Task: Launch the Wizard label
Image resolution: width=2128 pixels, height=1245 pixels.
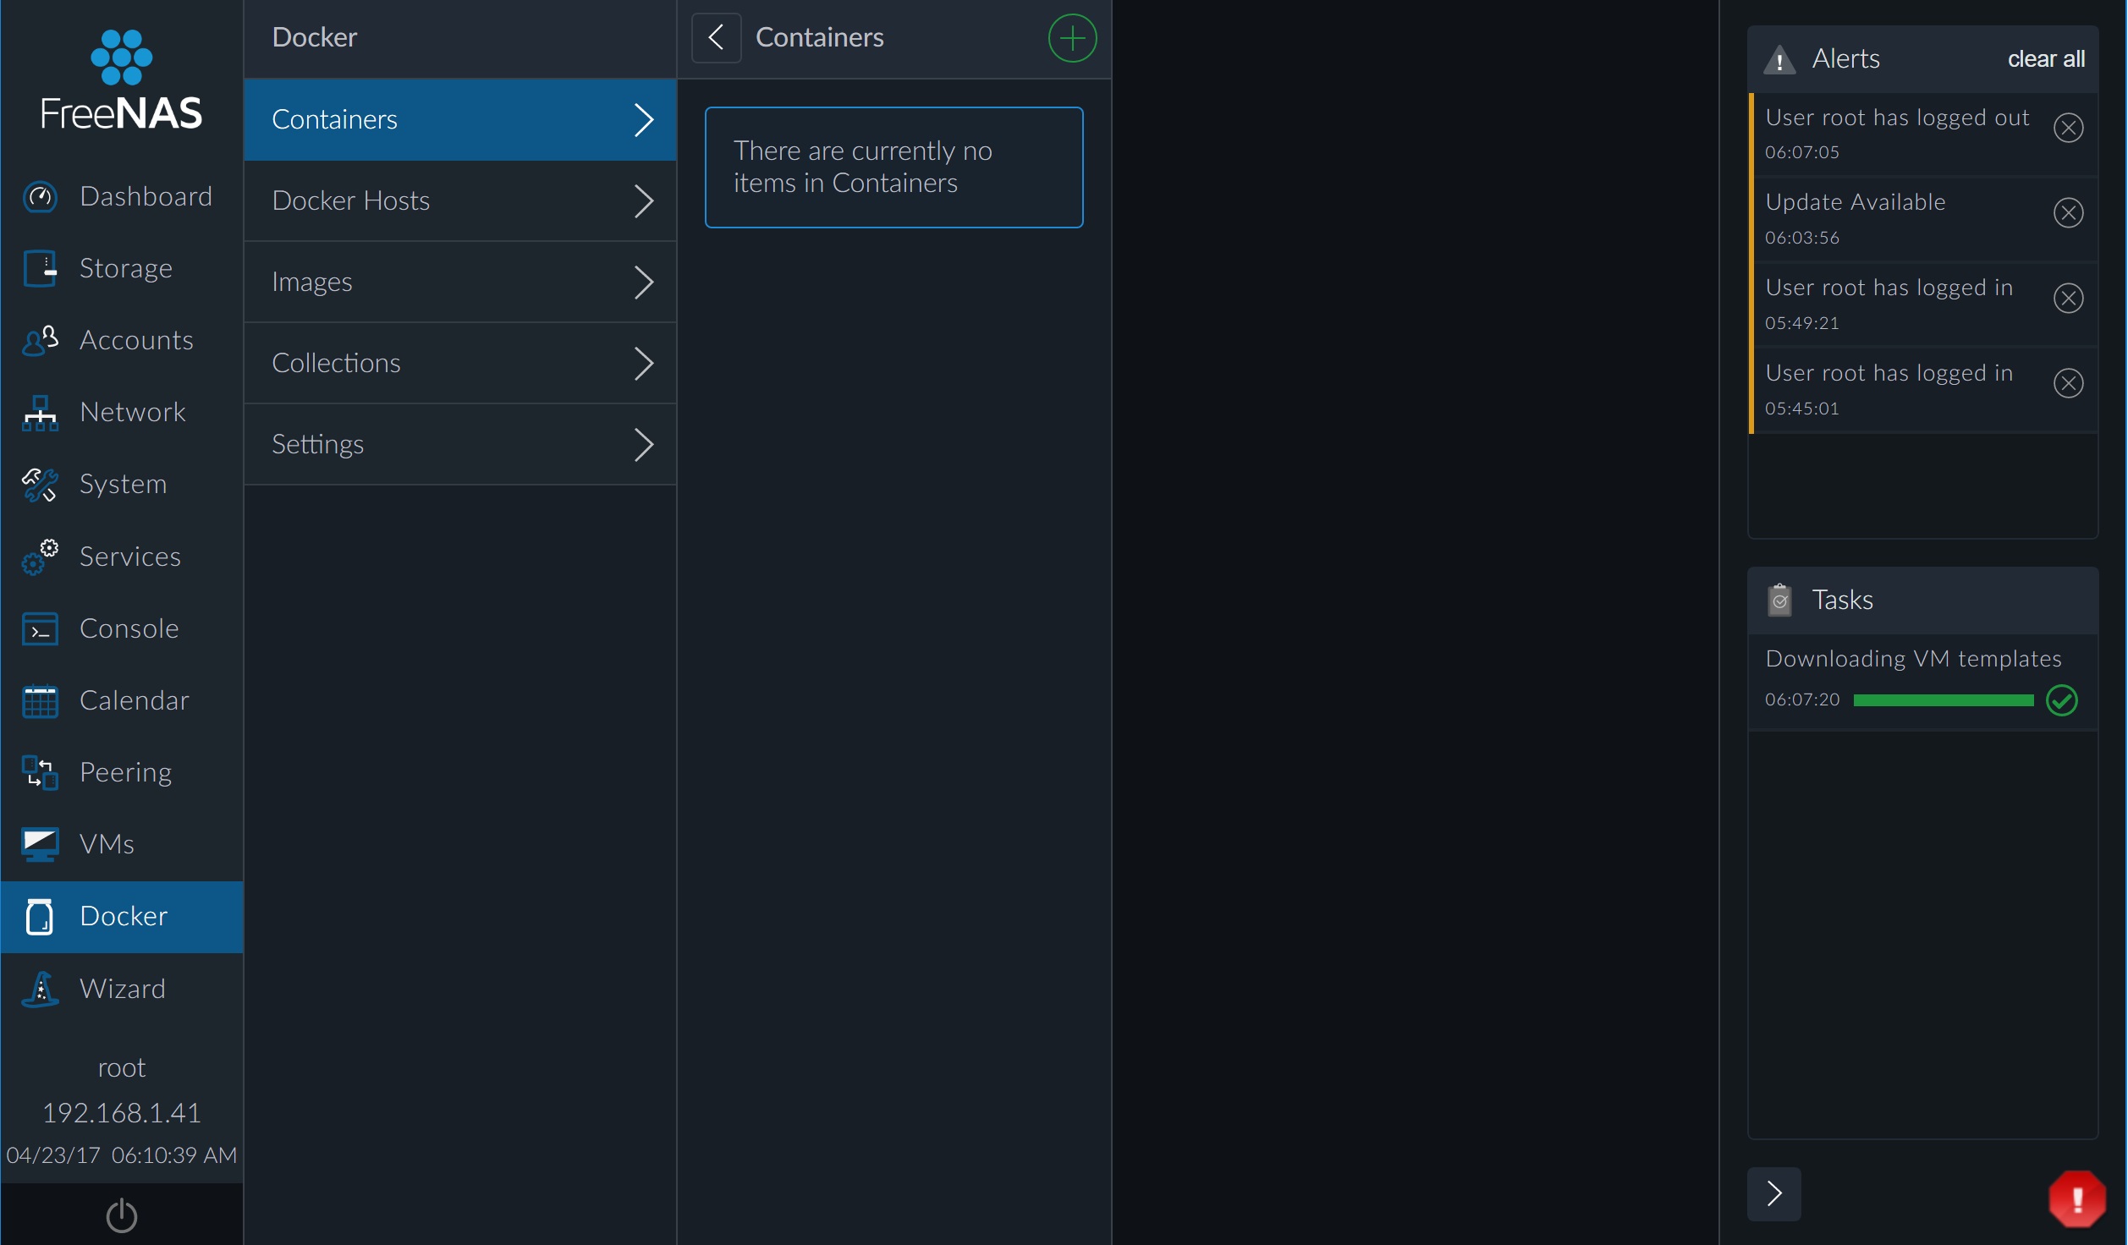Action: (123, 989)
